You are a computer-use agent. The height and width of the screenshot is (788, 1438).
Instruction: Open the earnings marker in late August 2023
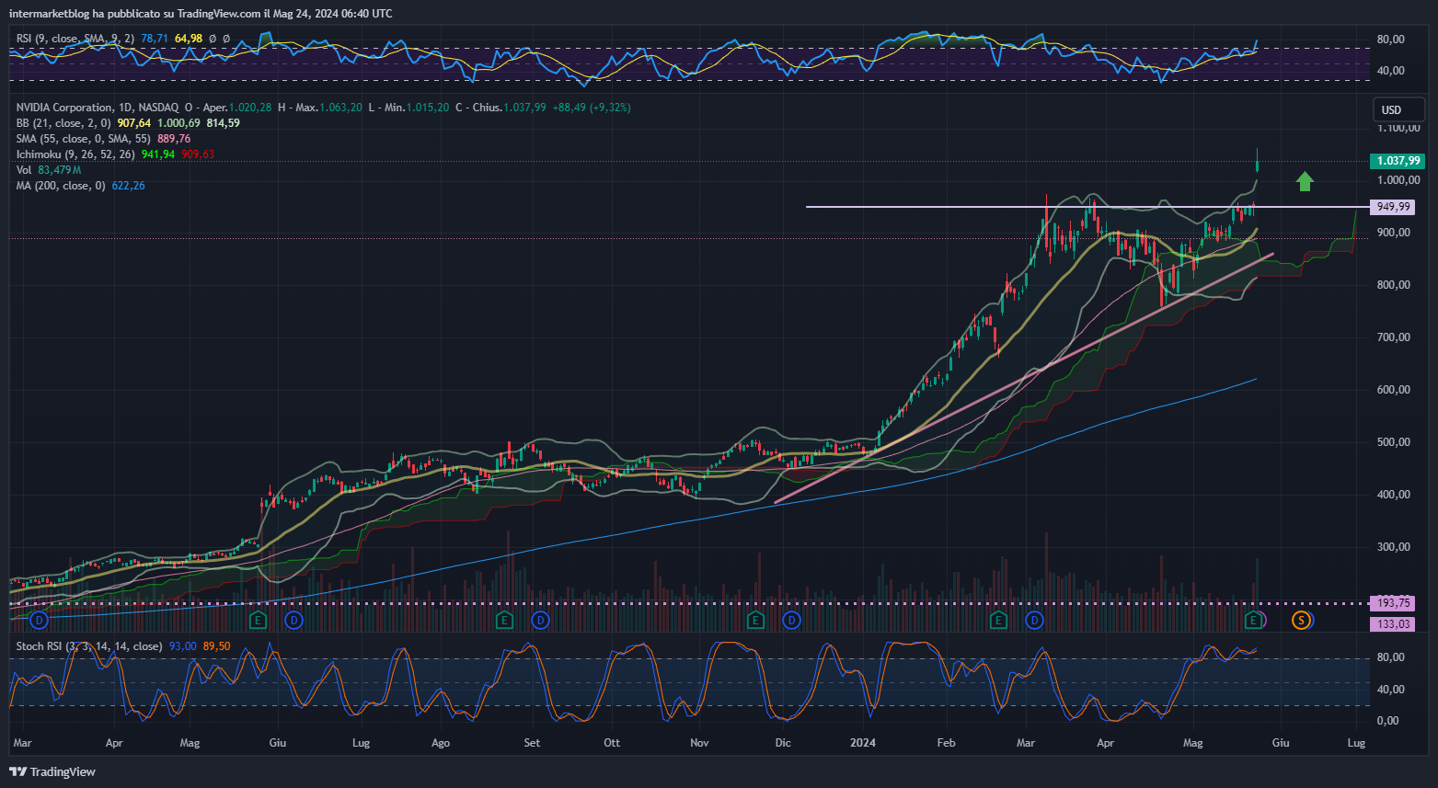point(504,621)
